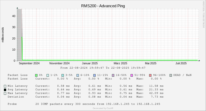This screenshot has width=206, height=111.
Task: Click the 1-2% packet loss swatch
Action: click(48, 75)
